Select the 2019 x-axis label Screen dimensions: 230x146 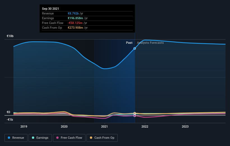tap(24, 126)
